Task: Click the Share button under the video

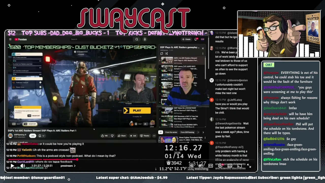Action: click(122, 136)
